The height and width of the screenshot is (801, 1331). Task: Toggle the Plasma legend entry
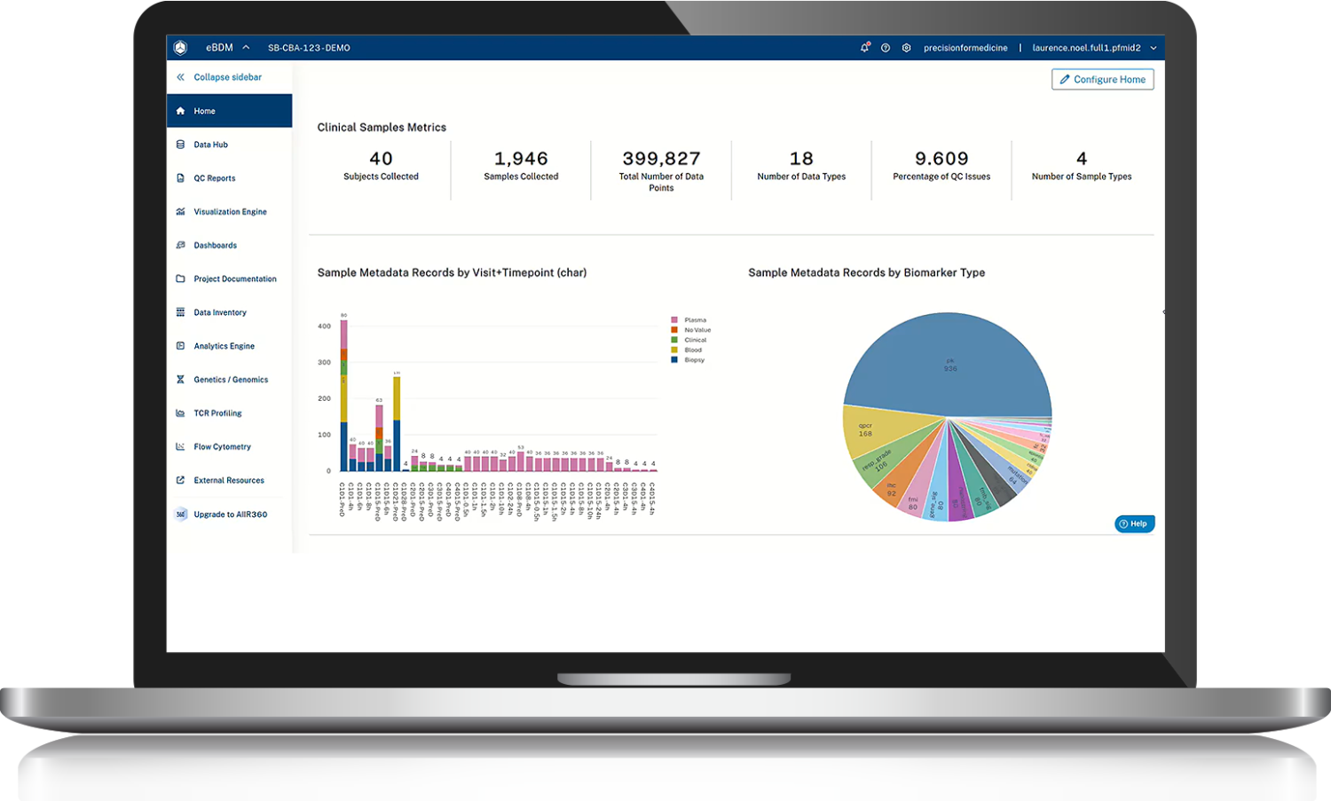[x=689, y=319]
